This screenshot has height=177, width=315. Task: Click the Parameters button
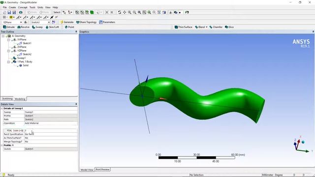(107, 22)
